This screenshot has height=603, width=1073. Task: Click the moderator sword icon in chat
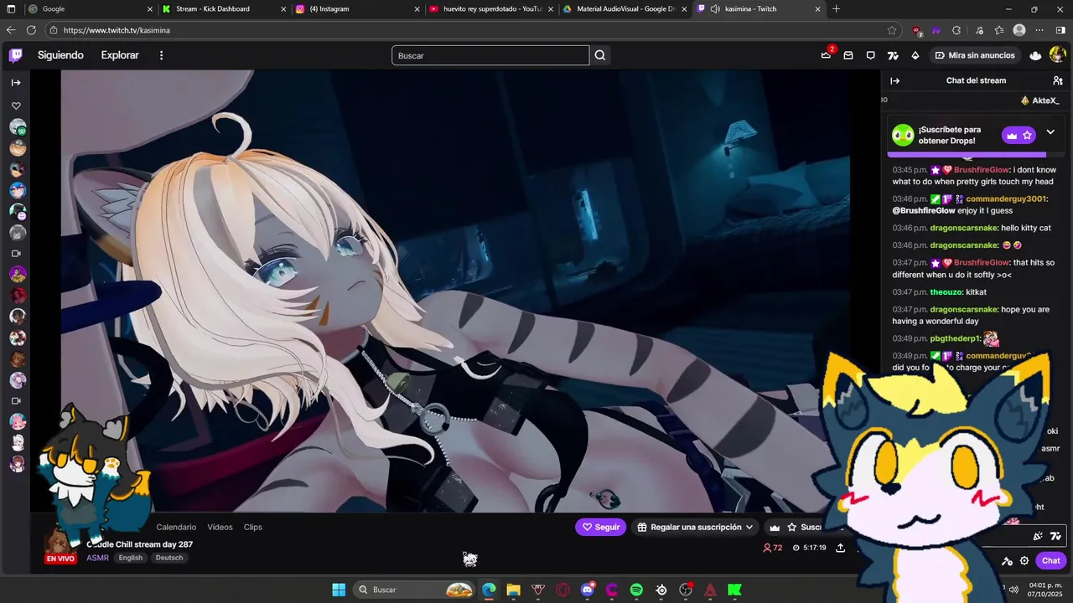(1007, 561)
